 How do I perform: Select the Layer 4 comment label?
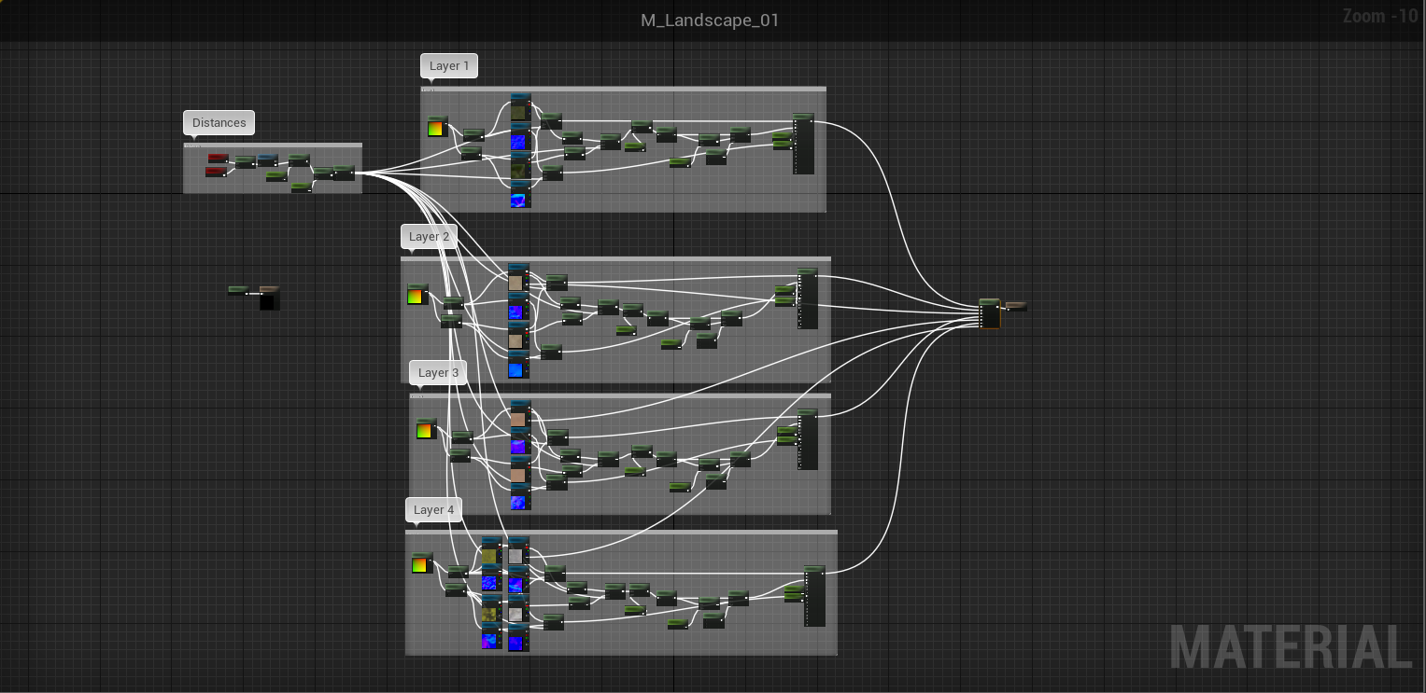click(x=434, y=509)
